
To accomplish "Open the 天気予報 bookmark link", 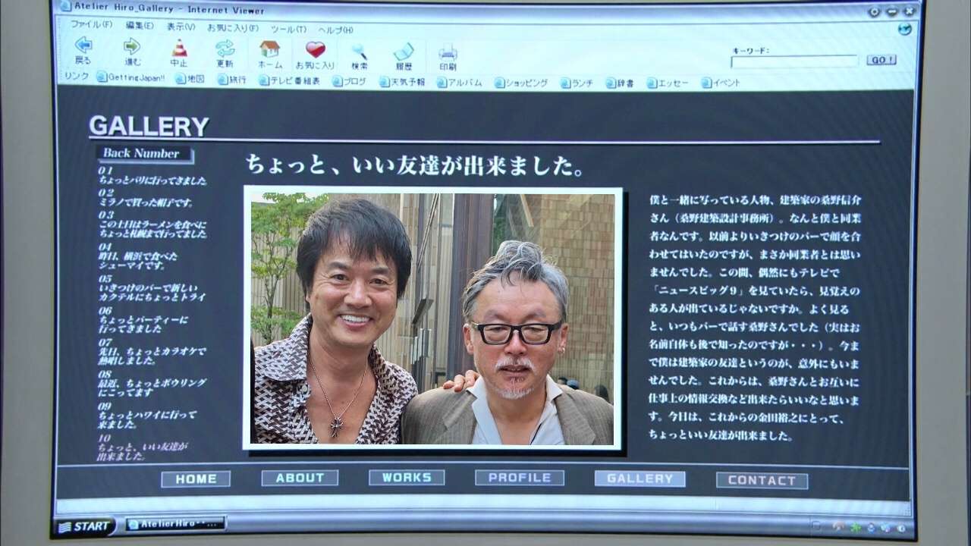I will tap(402, 82).
